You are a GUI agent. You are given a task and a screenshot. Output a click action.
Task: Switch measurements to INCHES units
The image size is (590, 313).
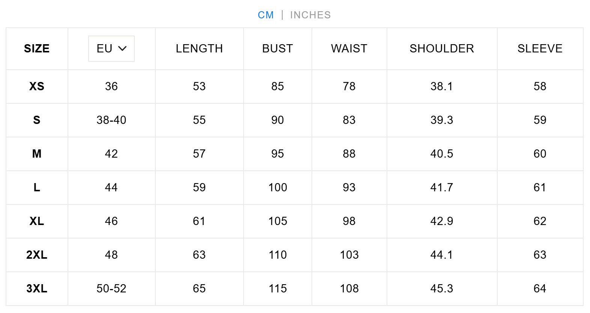pyautogui.click(x=310, y=15)
